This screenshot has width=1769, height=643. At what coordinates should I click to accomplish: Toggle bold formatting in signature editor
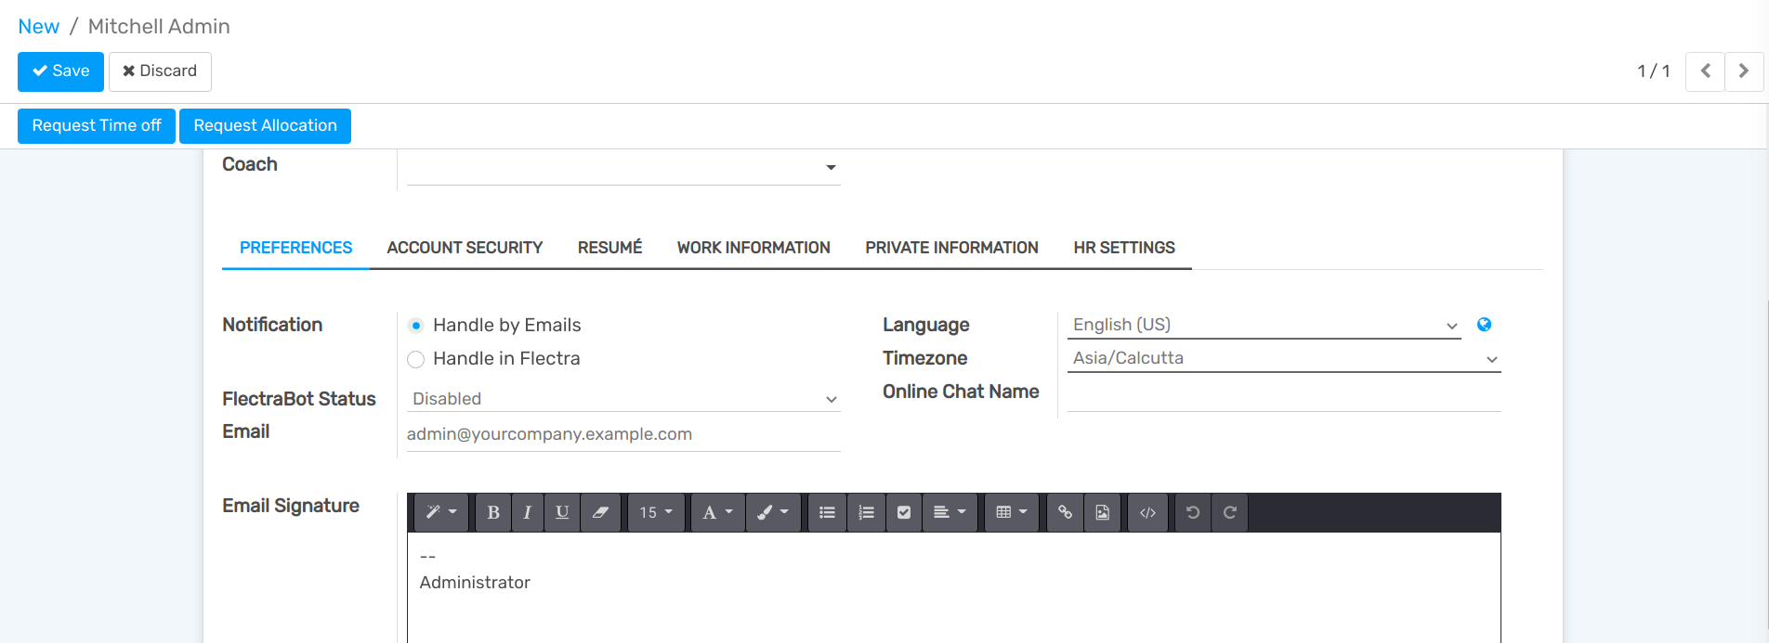[x=493, y=512]
